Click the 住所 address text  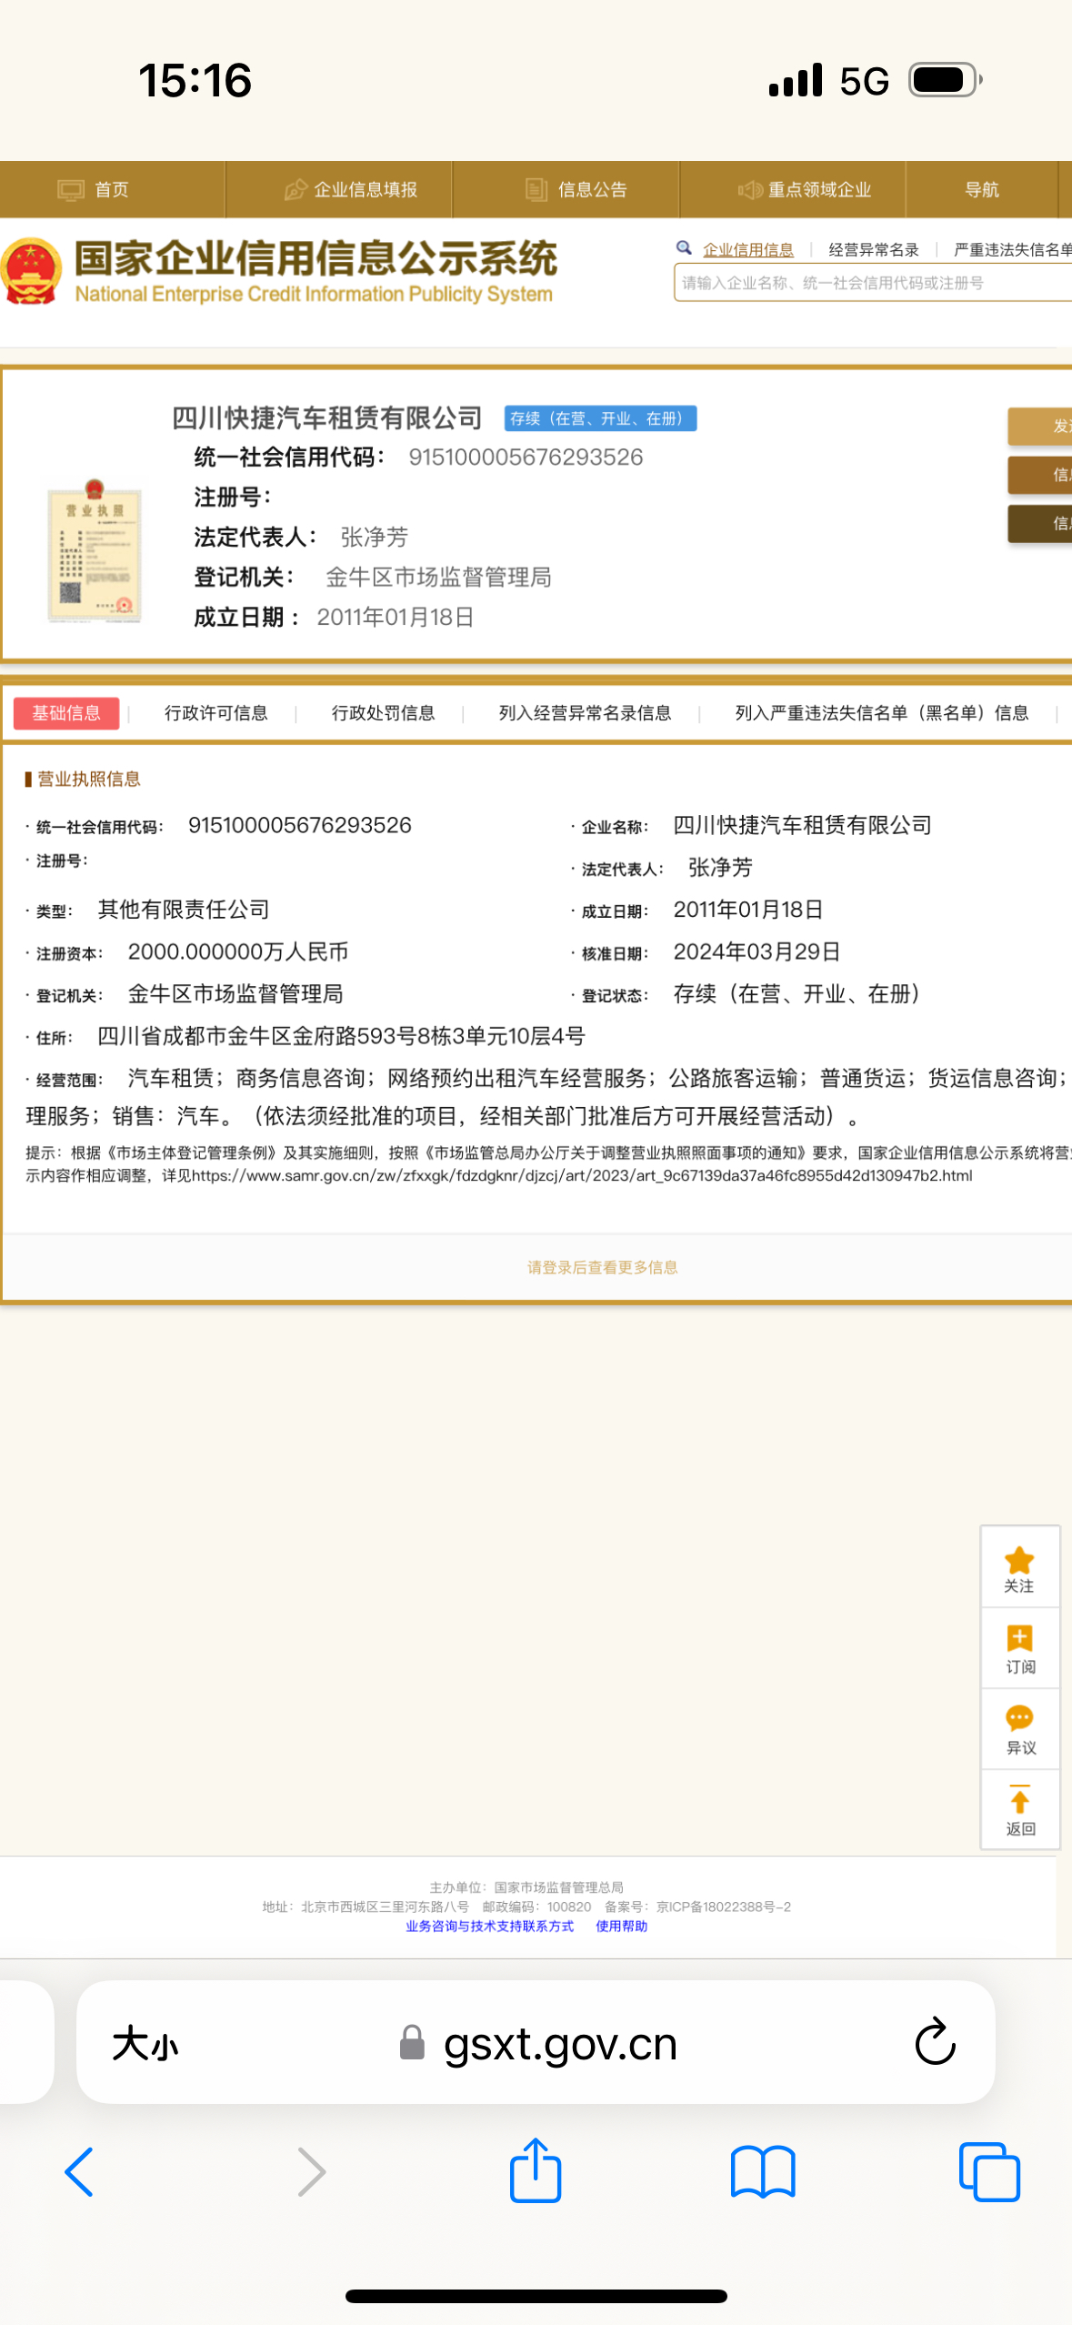point(341,1036)
